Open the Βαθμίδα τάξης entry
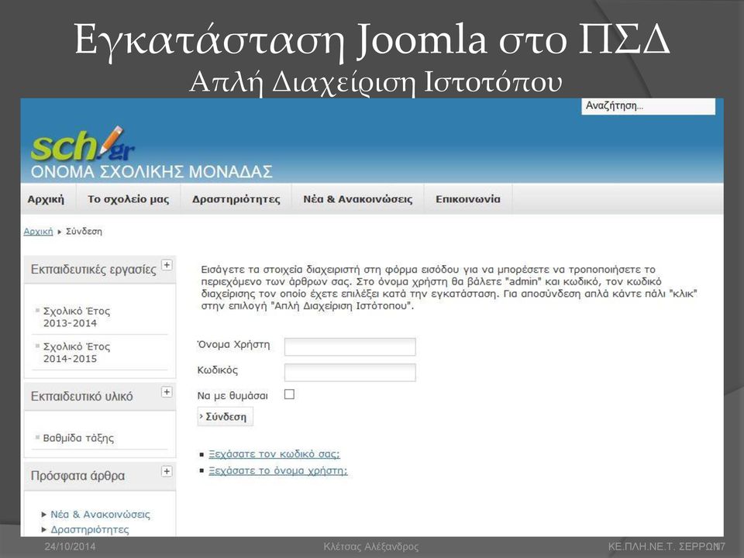744x558 pixels. 78,438
